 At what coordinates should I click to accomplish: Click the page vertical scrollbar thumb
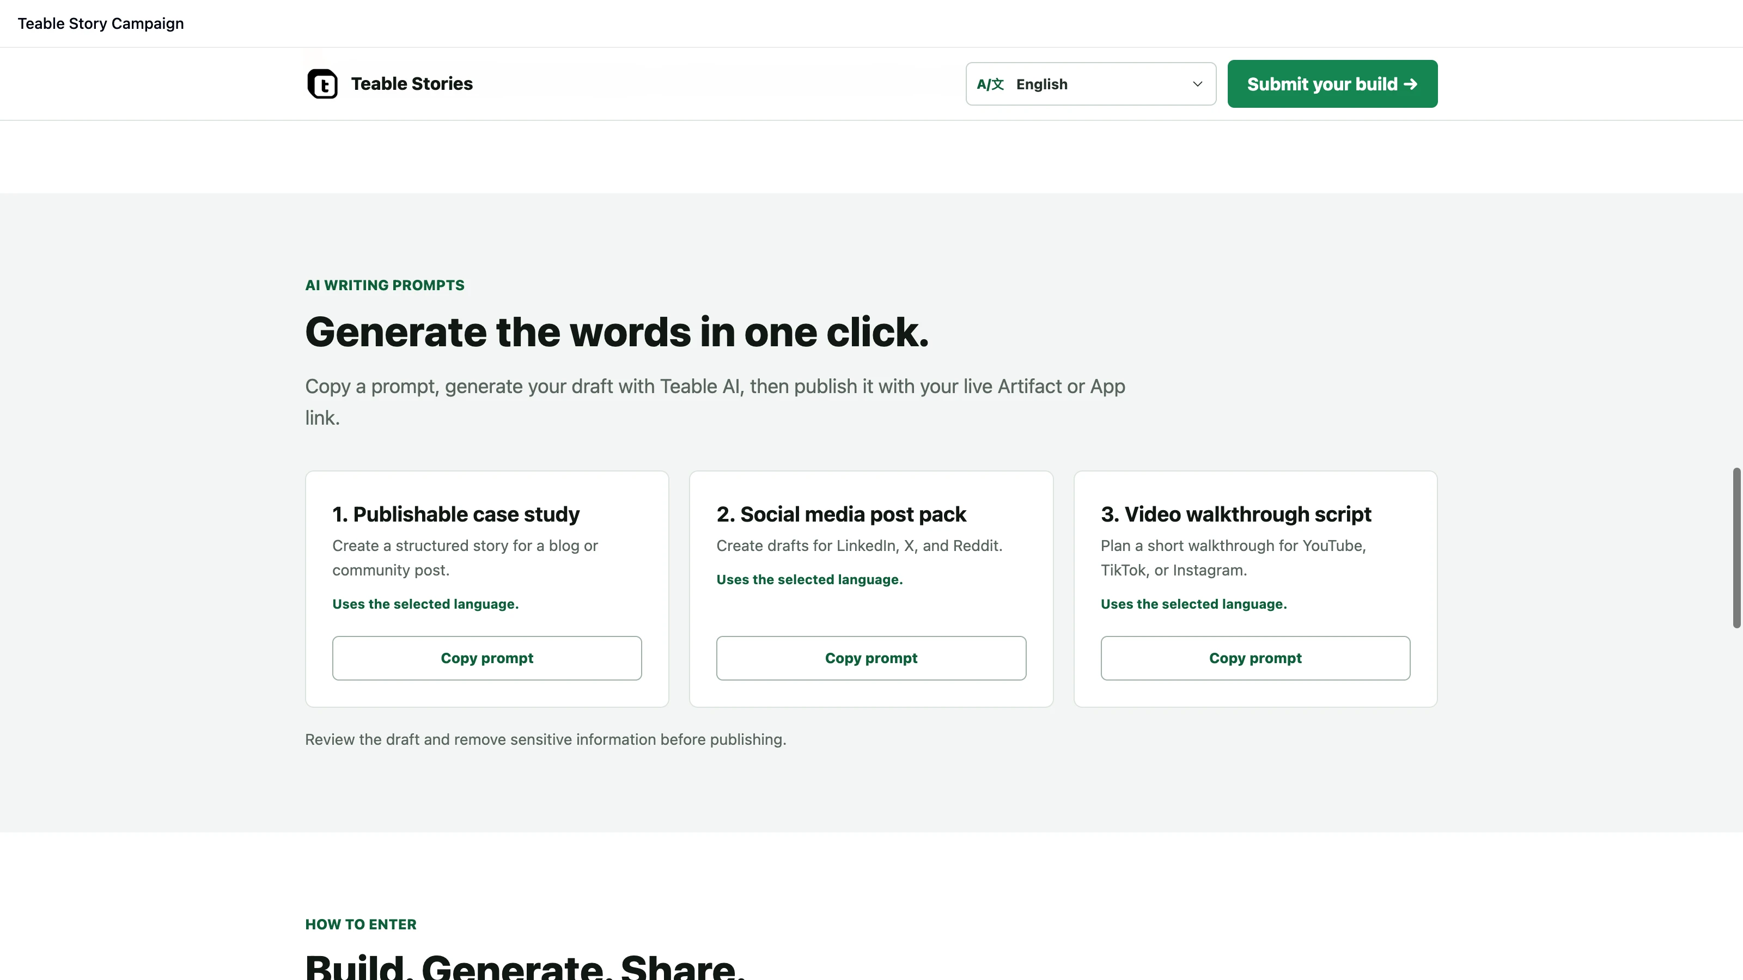1736,548
